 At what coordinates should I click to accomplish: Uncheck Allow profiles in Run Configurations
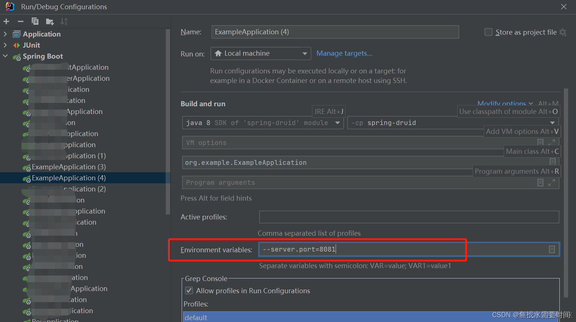click(189, 291)
